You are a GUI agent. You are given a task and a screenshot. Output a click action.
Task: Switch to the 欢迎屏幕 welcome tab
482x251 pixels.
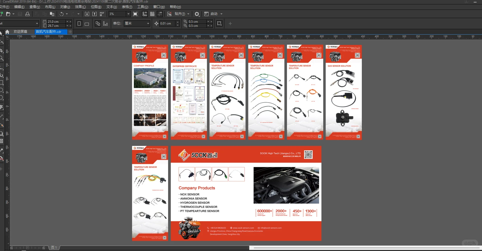(20, 32)
